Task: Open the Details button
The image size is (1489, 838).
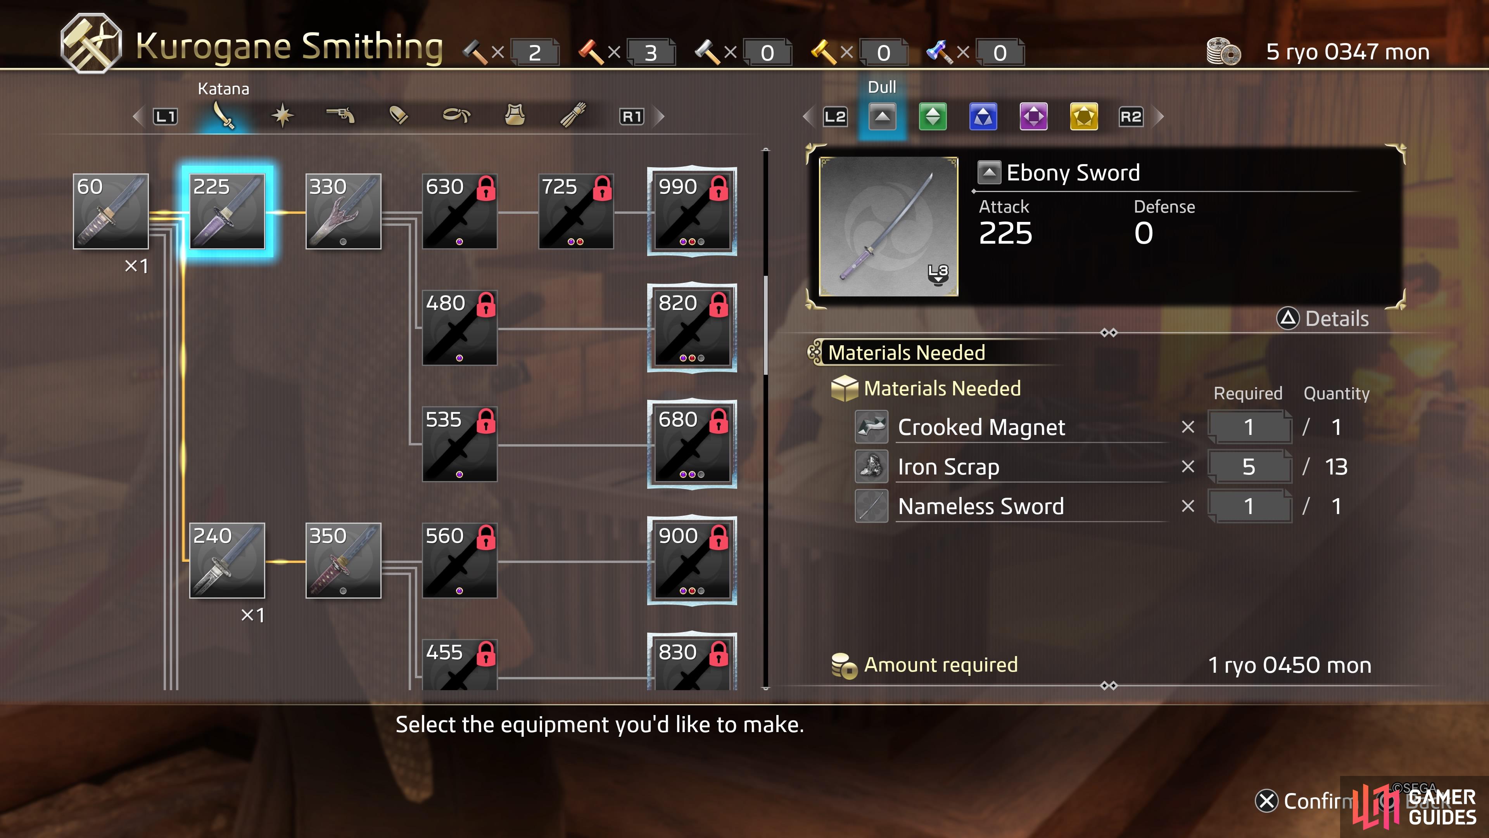Action: click(x=1323, y=319)
